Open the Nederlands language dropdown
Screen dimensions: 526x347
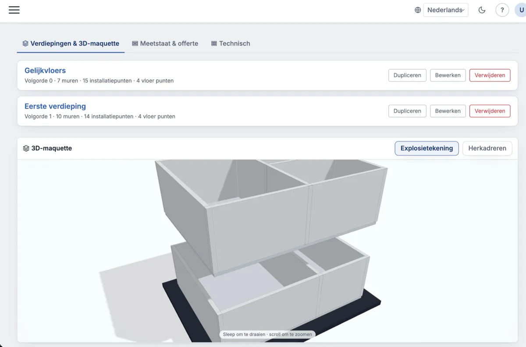pos(445,10)
